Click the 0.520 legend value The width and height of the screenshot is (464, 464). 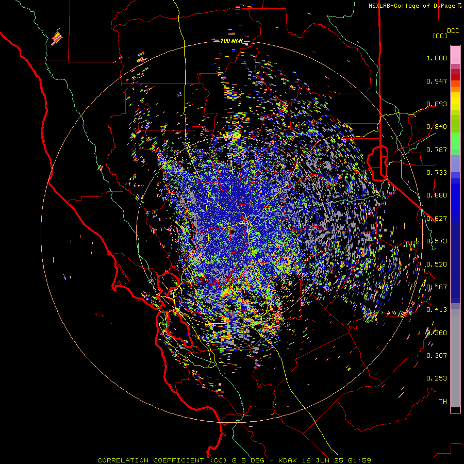point(437,264)
